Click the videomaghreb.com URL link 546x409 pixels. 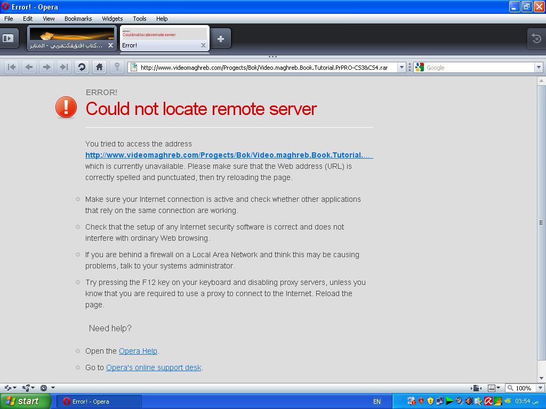229,155
